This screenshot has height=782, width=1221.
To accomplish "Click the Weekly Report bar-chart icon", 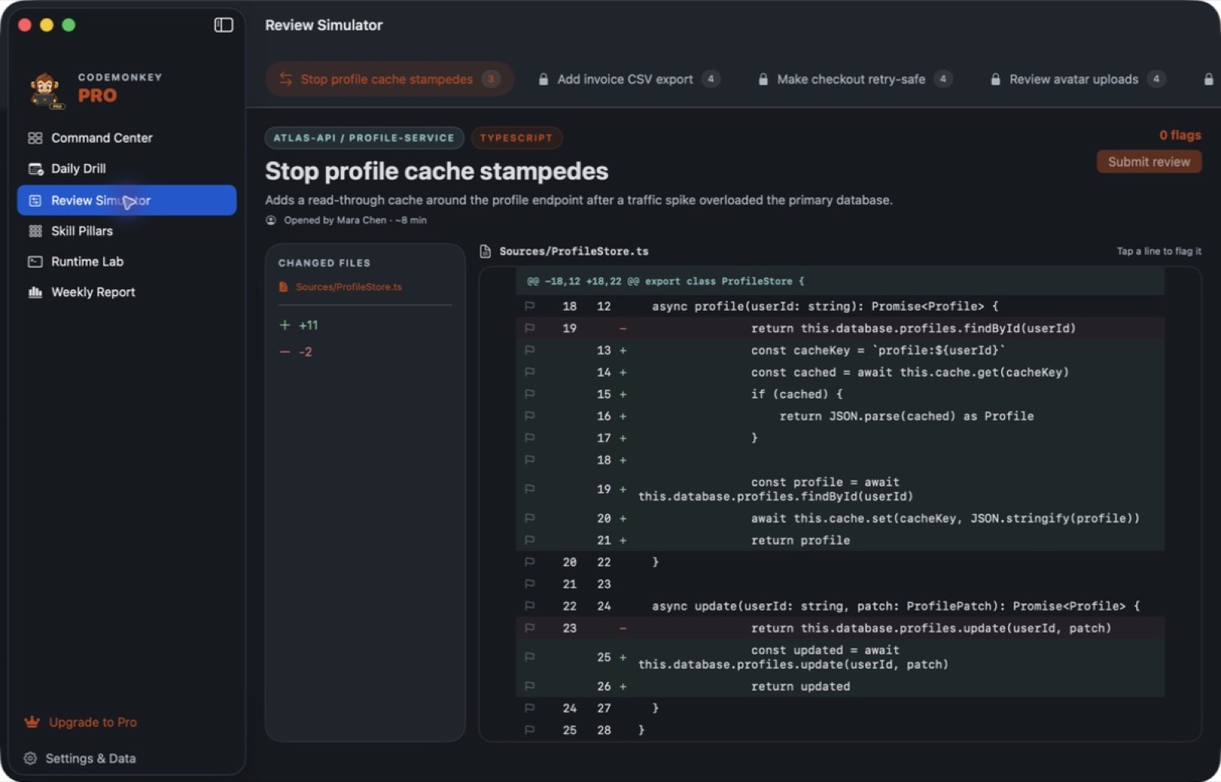I will click(x=35, y=292).
